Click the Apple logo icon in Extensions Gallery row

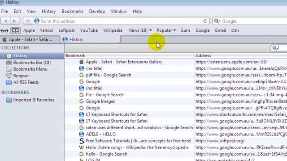(x=82, y=62)
